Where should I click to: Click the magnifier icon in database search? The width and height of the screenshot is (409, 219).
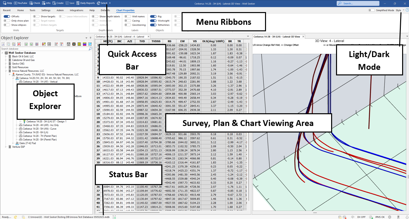tap(90, 49)
